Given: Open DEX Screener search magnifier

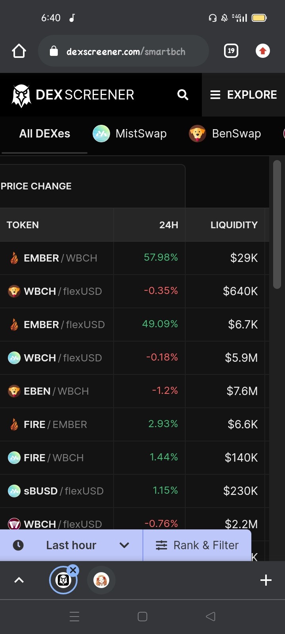Looking at the screenshot, I should 182,95.
